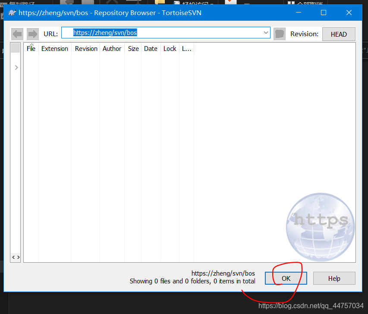Click the https://zheng/svn/bos status text

click(x=223, y=273)
